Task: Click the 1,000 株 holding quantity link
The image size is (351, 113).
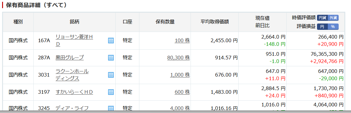Action: (x=180, y=75)
